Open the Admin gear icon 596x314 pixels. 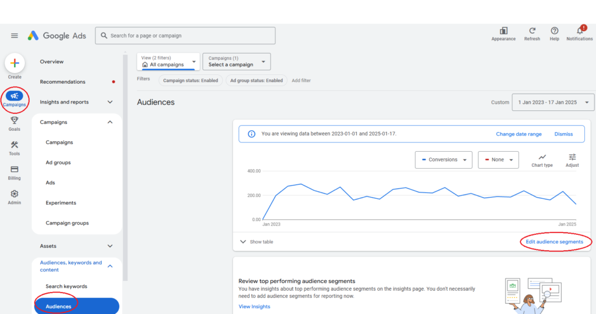point(15,194)
